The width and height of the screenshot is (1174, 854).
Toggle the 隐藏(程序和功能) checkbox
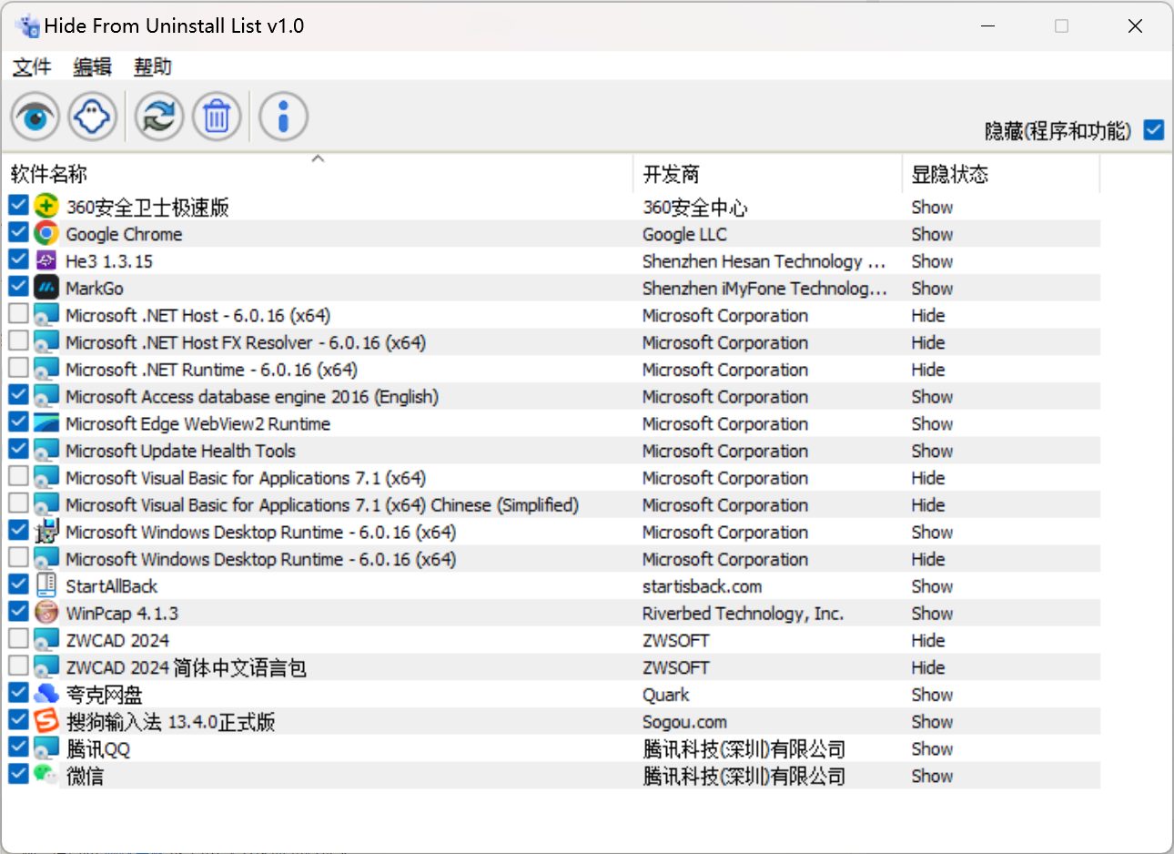click(x=1154, y=129)
